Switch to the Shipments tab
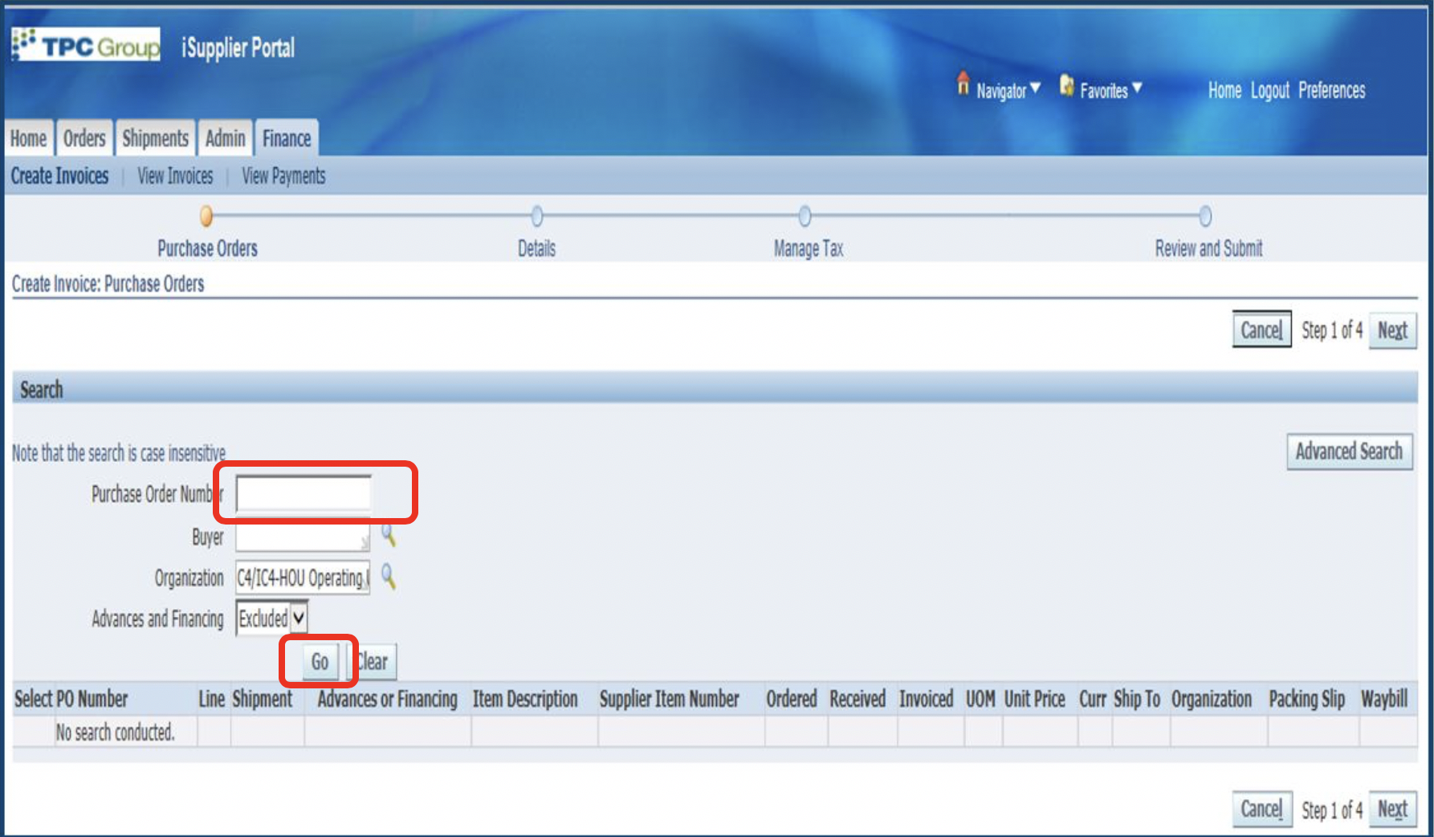The height and width of the screenshot is (837, 1434). pos(155,138)
